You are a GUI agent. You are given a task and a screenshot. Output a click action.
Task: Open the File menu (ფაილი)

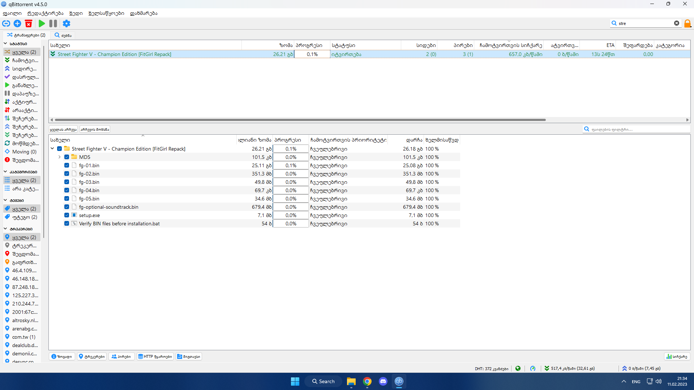[x=12, y=13]
